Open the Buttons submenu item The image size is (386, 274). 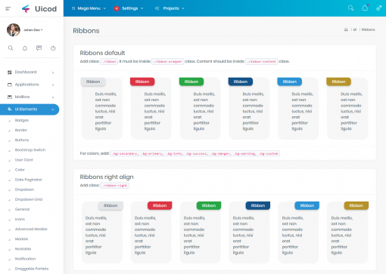22,140
